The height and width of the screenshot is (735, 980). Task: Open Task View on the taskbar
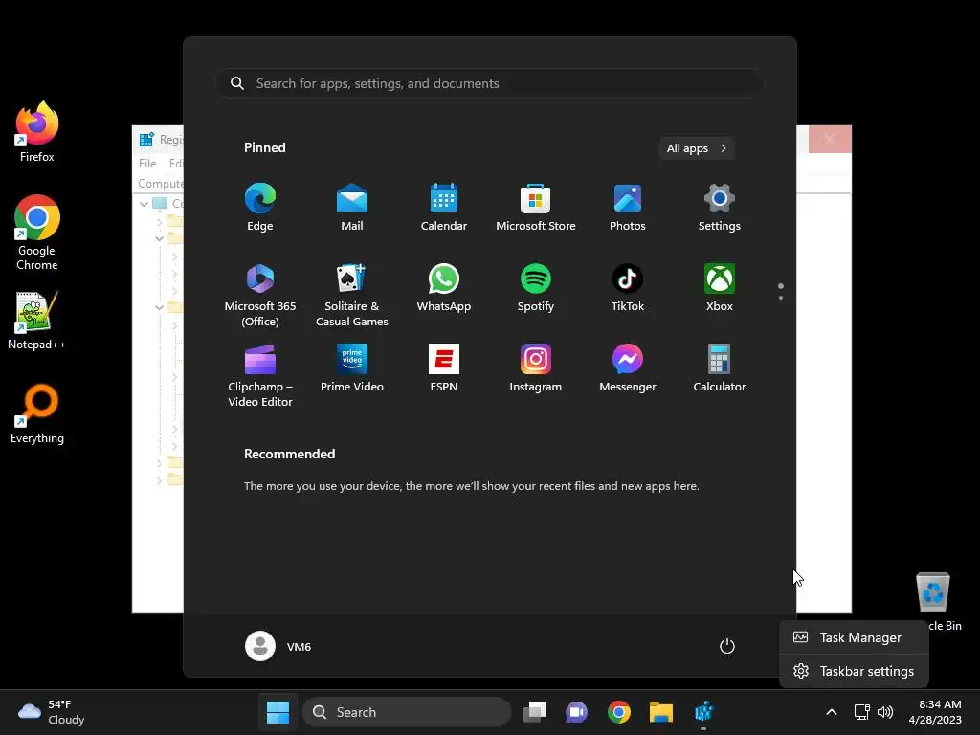535,712
